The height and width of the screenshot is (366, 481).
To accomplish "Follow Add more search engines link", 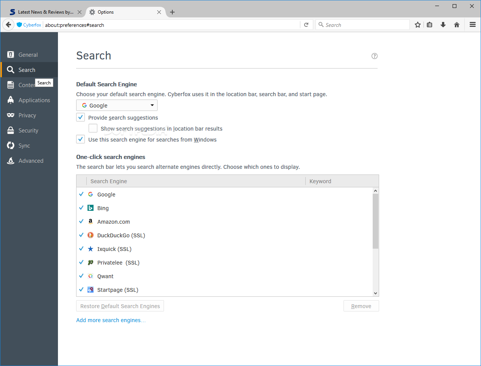I will (x=111, y=320).
